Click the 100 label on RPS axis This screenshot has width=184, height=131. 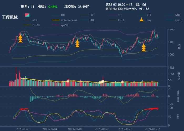point(171,108)
